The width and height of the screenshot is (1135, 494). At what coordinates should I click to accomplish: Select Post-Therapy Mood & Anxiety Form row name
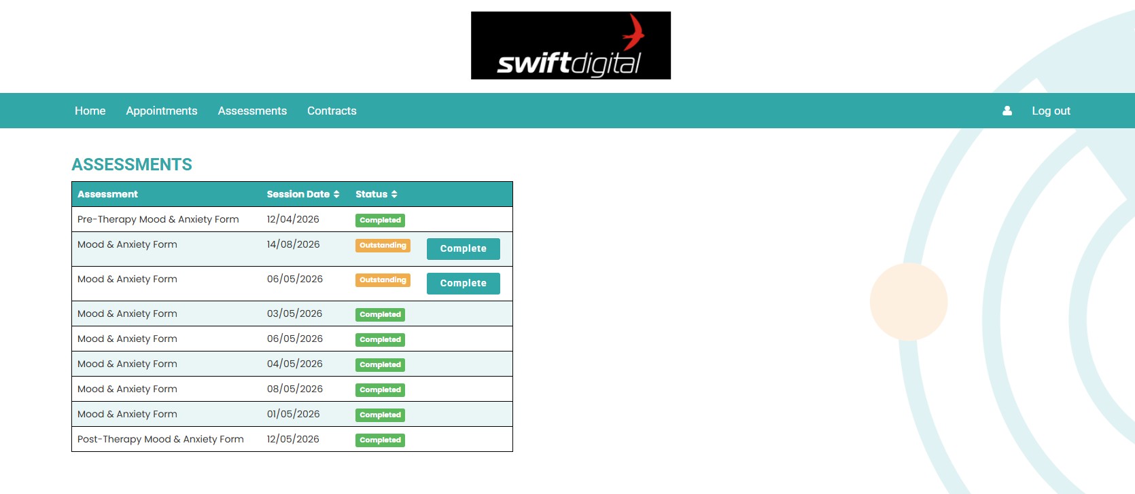pos(160,439)
